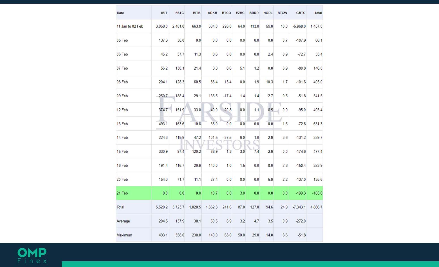Select total value -185.6 on 21 Feb
This screenshot has height=267, width=439.
click(317, 193)
